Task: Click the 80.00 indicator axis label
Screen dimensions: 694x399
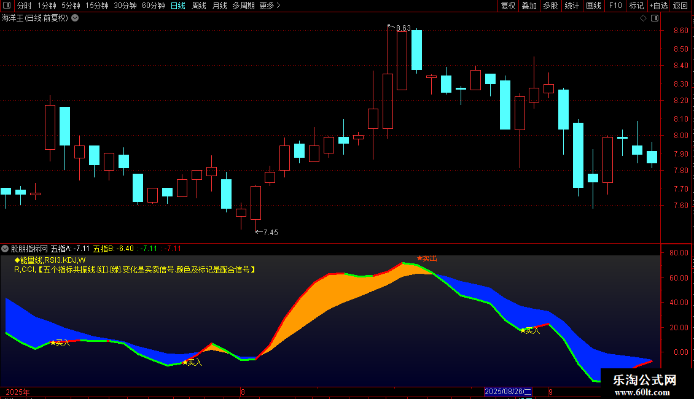Action: 679,252
